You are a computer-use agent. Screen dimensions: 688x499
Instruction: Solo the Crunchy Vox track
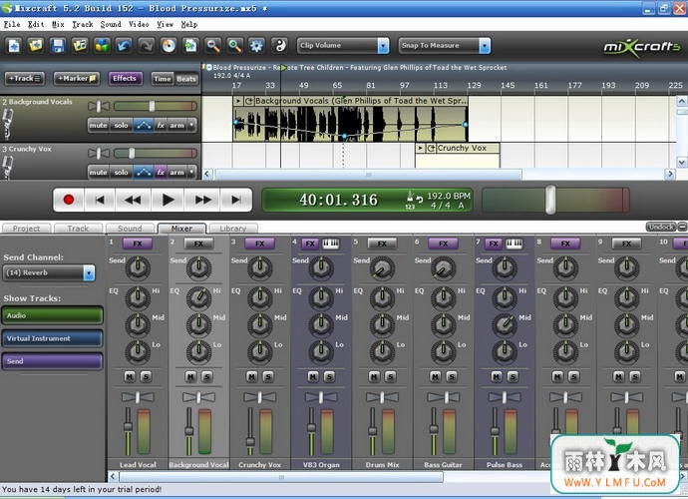[x=121, y=173]
